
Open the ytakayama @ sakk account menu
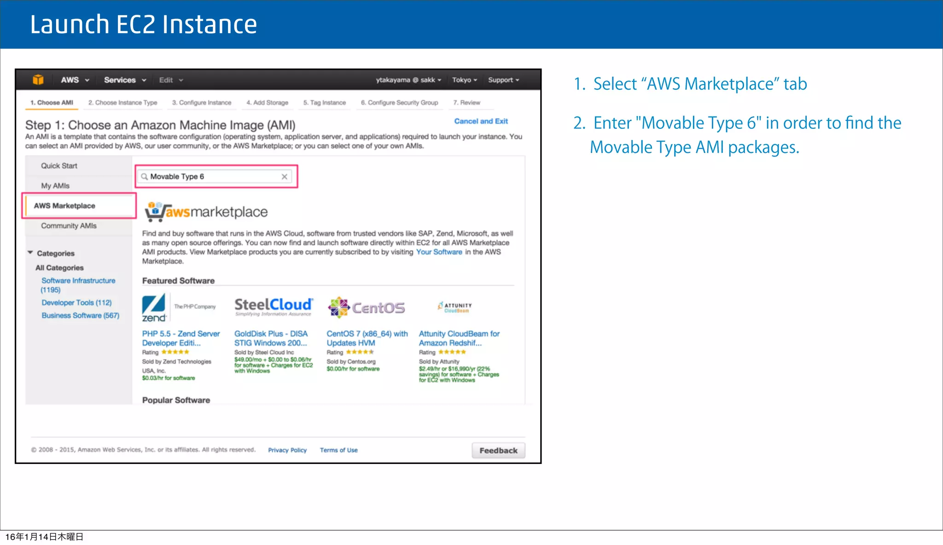coord(408,80)
